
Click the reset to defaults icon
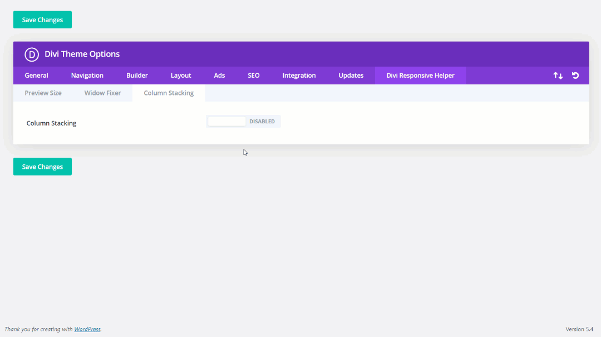[x=575, y=75]
